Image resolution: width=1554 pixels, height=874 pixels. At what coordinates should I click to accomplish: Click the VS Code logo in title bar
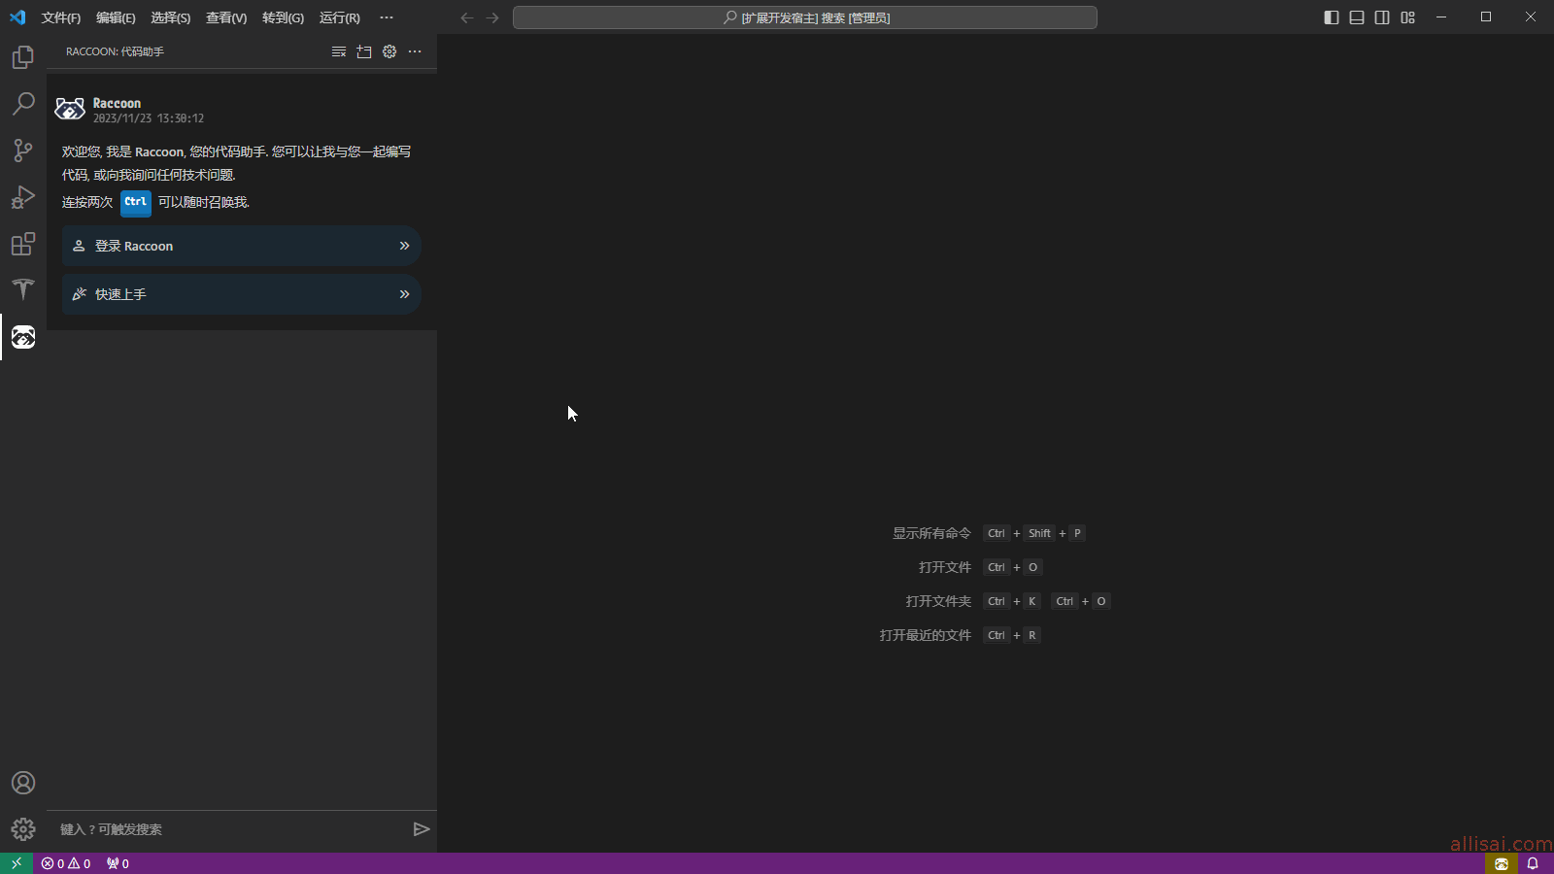click(x=17, y=17)
